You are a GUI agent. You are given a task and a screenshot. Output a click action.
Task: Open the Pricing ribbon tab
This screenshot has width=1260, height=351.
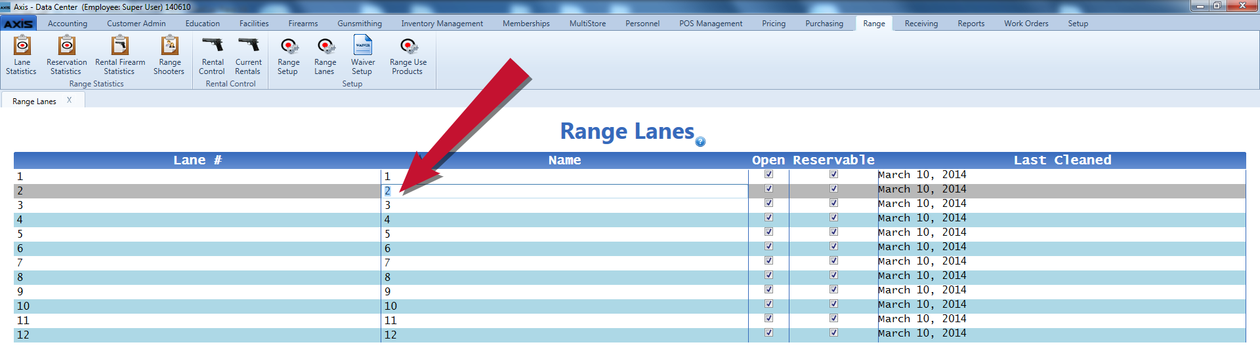click(x=774, y=24)
